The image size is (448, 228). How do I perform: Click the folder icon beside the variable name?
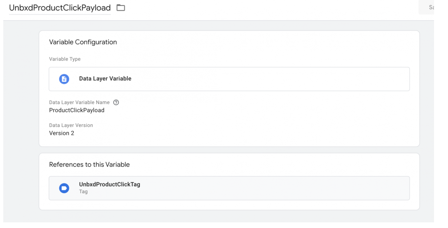pyautogui.click(x=121, y=8)
